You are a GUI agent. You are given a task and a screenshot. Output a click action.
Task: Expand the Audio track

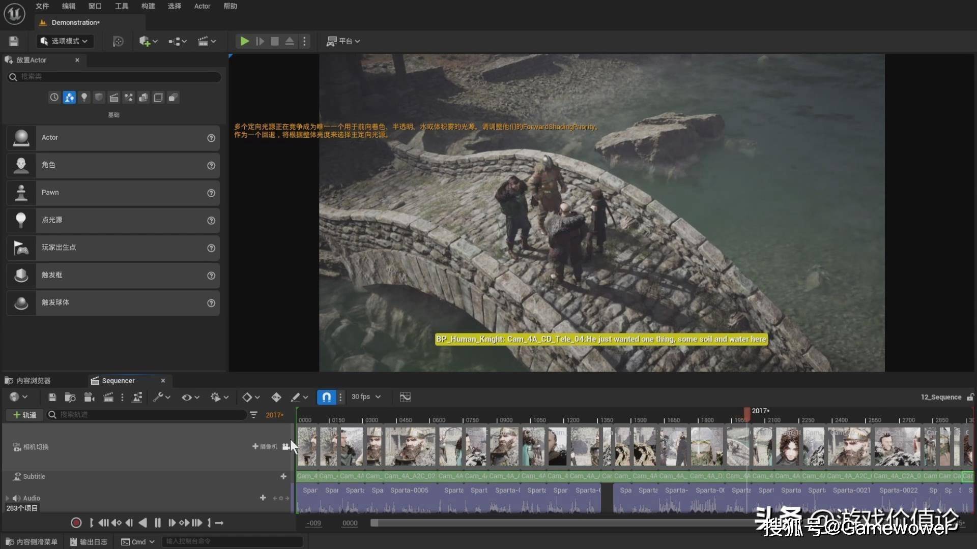[x=7, y=498]
